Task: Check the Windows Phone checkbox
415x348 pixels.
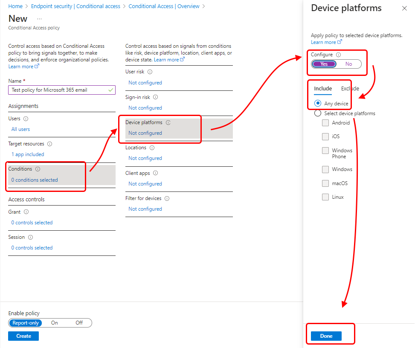Action: [325, 151]
